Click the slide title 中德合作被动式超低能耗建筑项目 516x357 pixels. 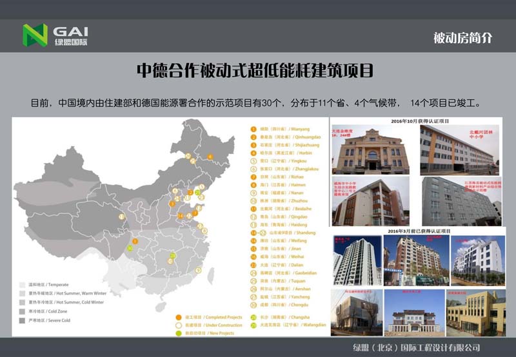(255, 71)
